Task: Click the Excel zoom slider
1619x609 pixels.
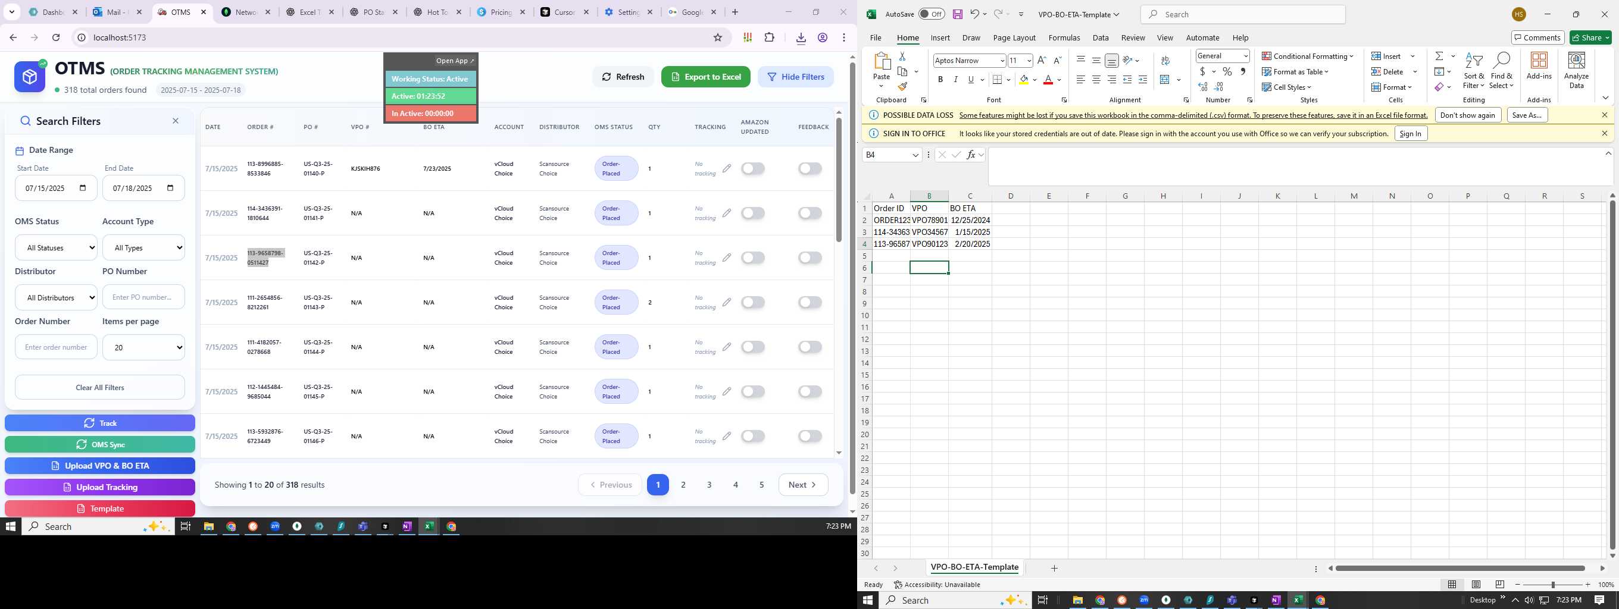Action: [x=1552, y=585]
